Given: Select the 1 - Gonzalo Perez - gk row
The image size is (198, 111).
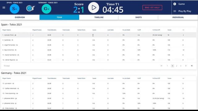Looking at the screenshot, I should [x=99, y=35].
